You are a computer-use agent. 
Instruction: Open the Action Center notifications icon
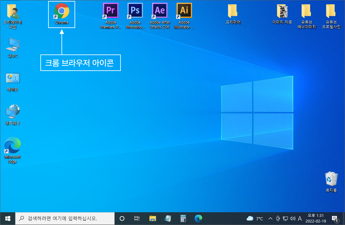(x=335, y=218)
